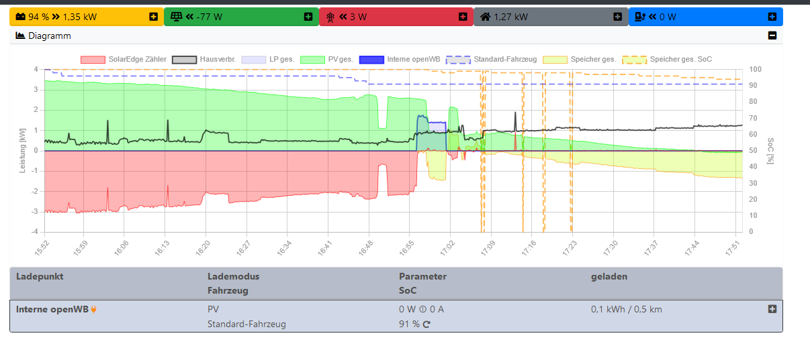The image size is (810, 360).
Task: Click the chart icon beside Diagramm
Action: pos(20,36)
